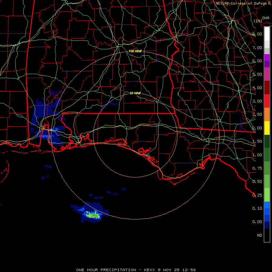272x272 pixels.
Task: Click the [IN] units label
Action: (x=258, y=21)
